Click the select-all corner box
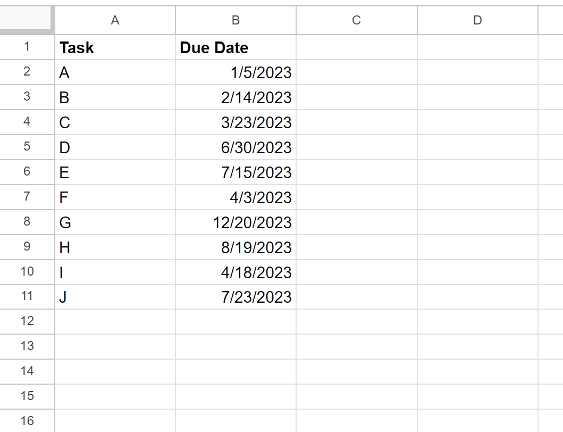The height and width of the screenshot is (432, 563). [x=27, y=20]
